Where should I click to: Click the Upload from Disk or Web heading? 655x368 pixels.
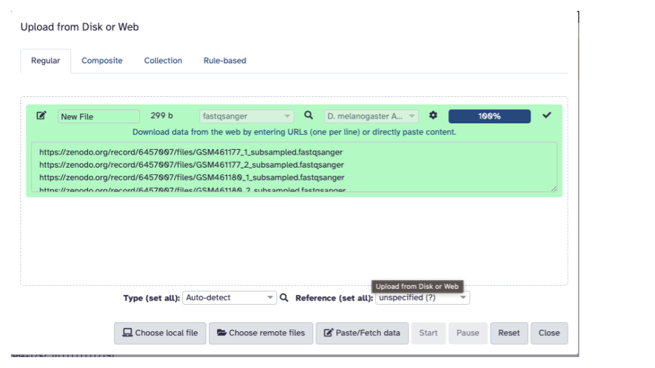pos(79,27)
